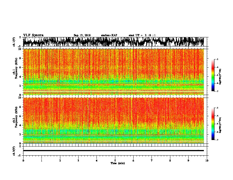
Task: Click inside the ch.2 spectrogram panel
Action: point(113,121)
